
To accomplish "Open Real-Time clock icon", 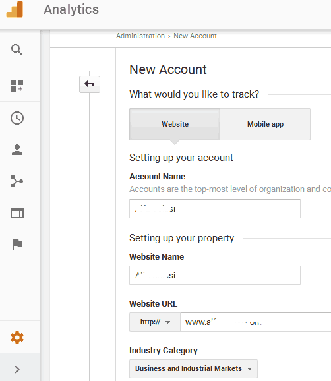I will [17, 118].
